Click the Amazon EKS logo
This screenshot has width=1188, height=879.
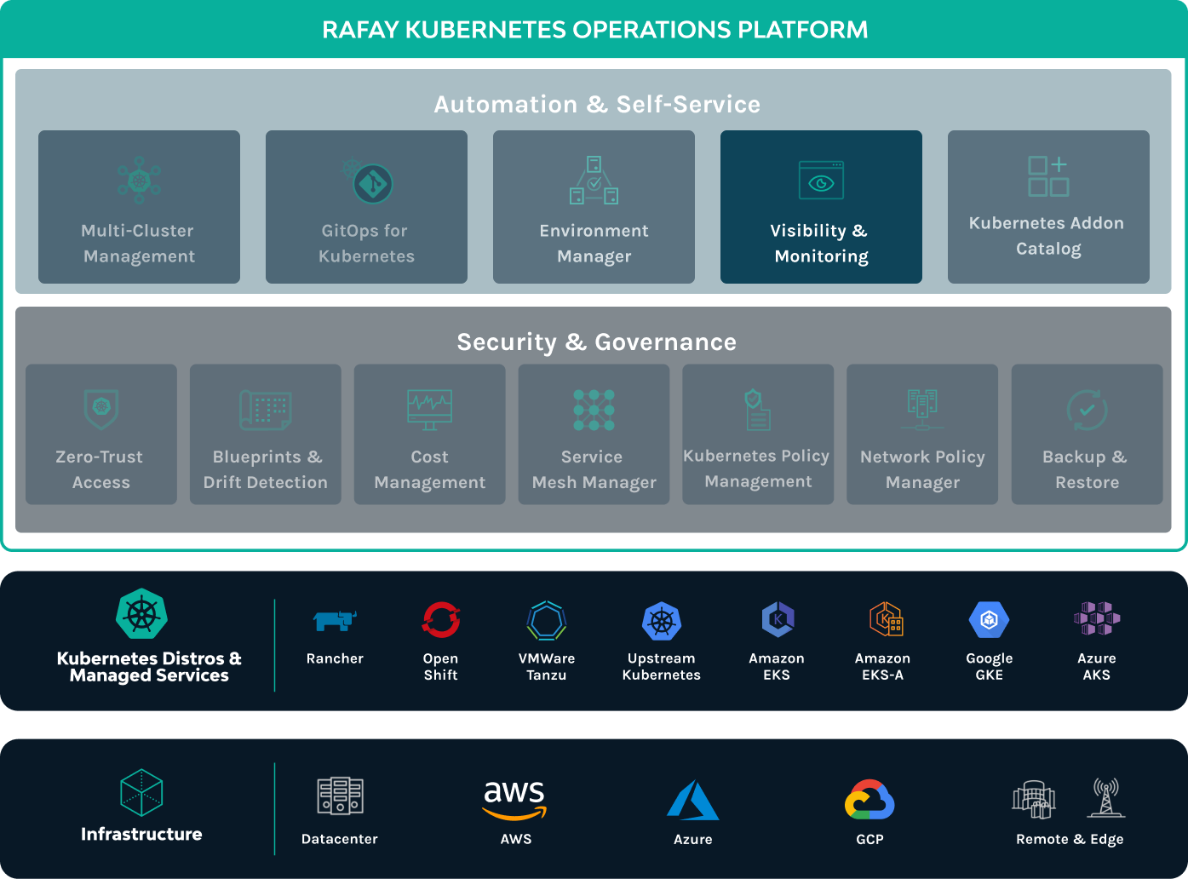pos(778,619)
